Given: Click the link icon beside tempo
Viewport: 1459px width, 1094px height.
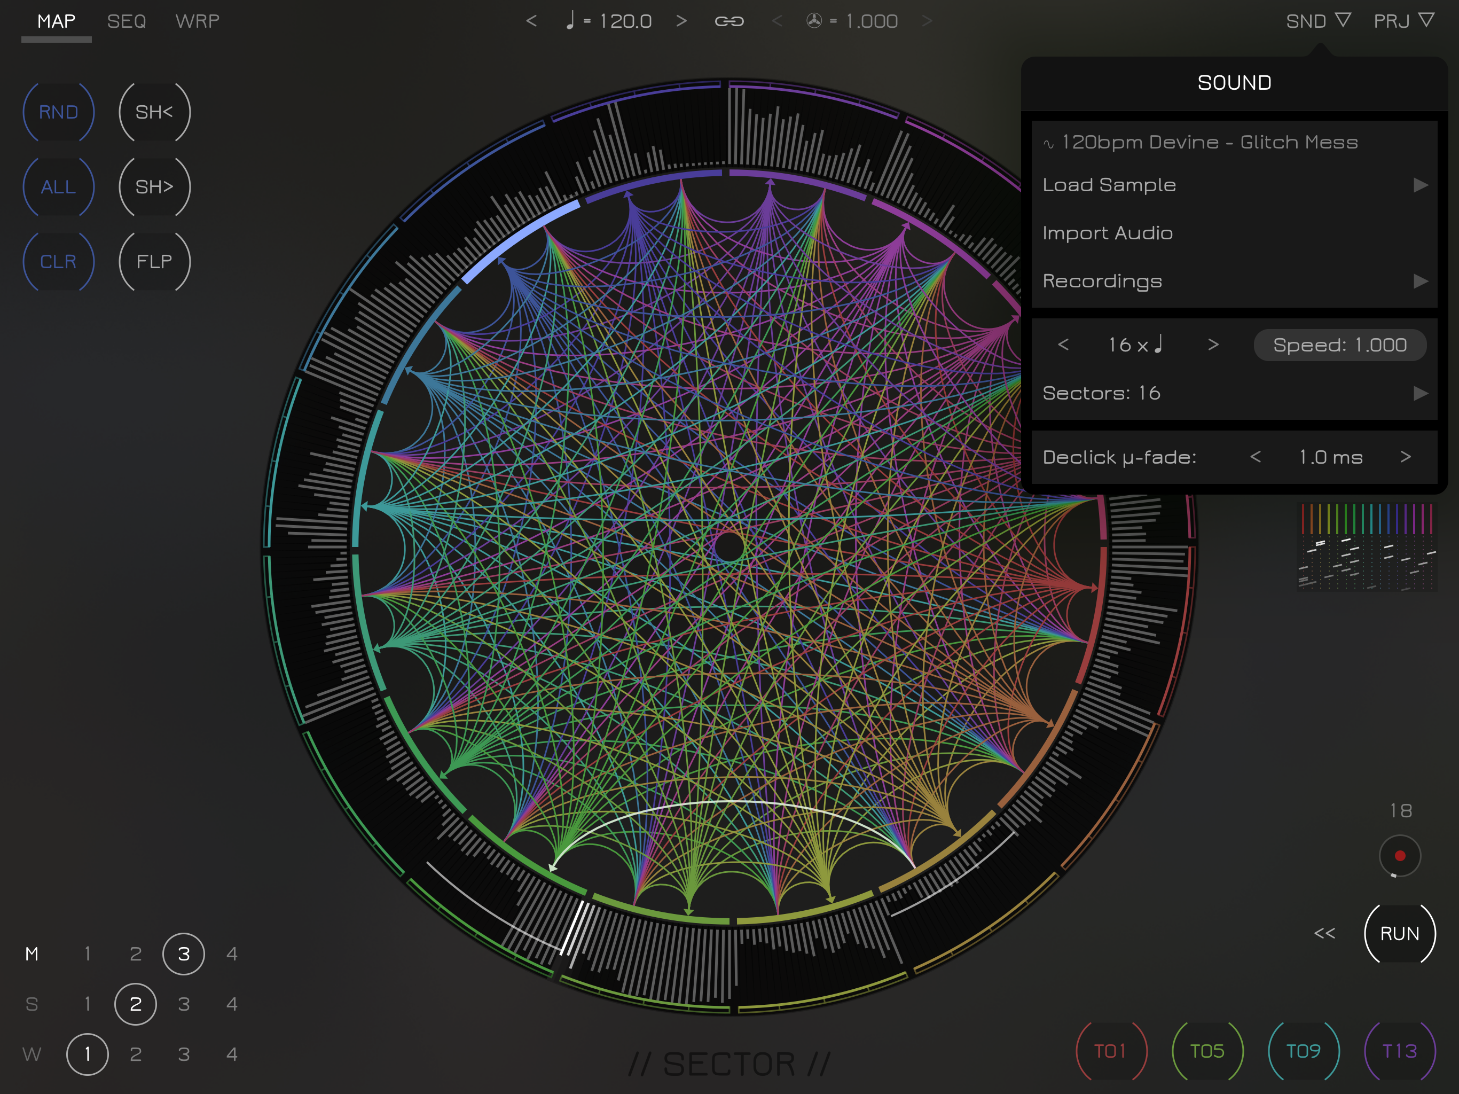Looking at the screenshot, I should point(729,22).
